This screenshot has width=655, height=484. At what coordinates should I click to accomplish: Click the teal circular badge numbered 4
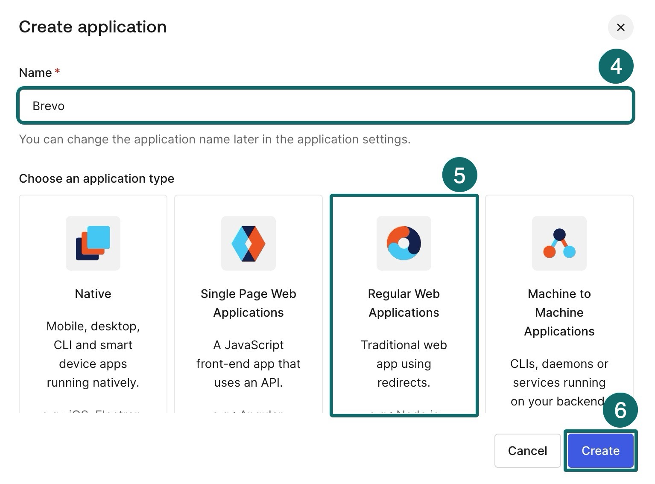pos(616,66)
